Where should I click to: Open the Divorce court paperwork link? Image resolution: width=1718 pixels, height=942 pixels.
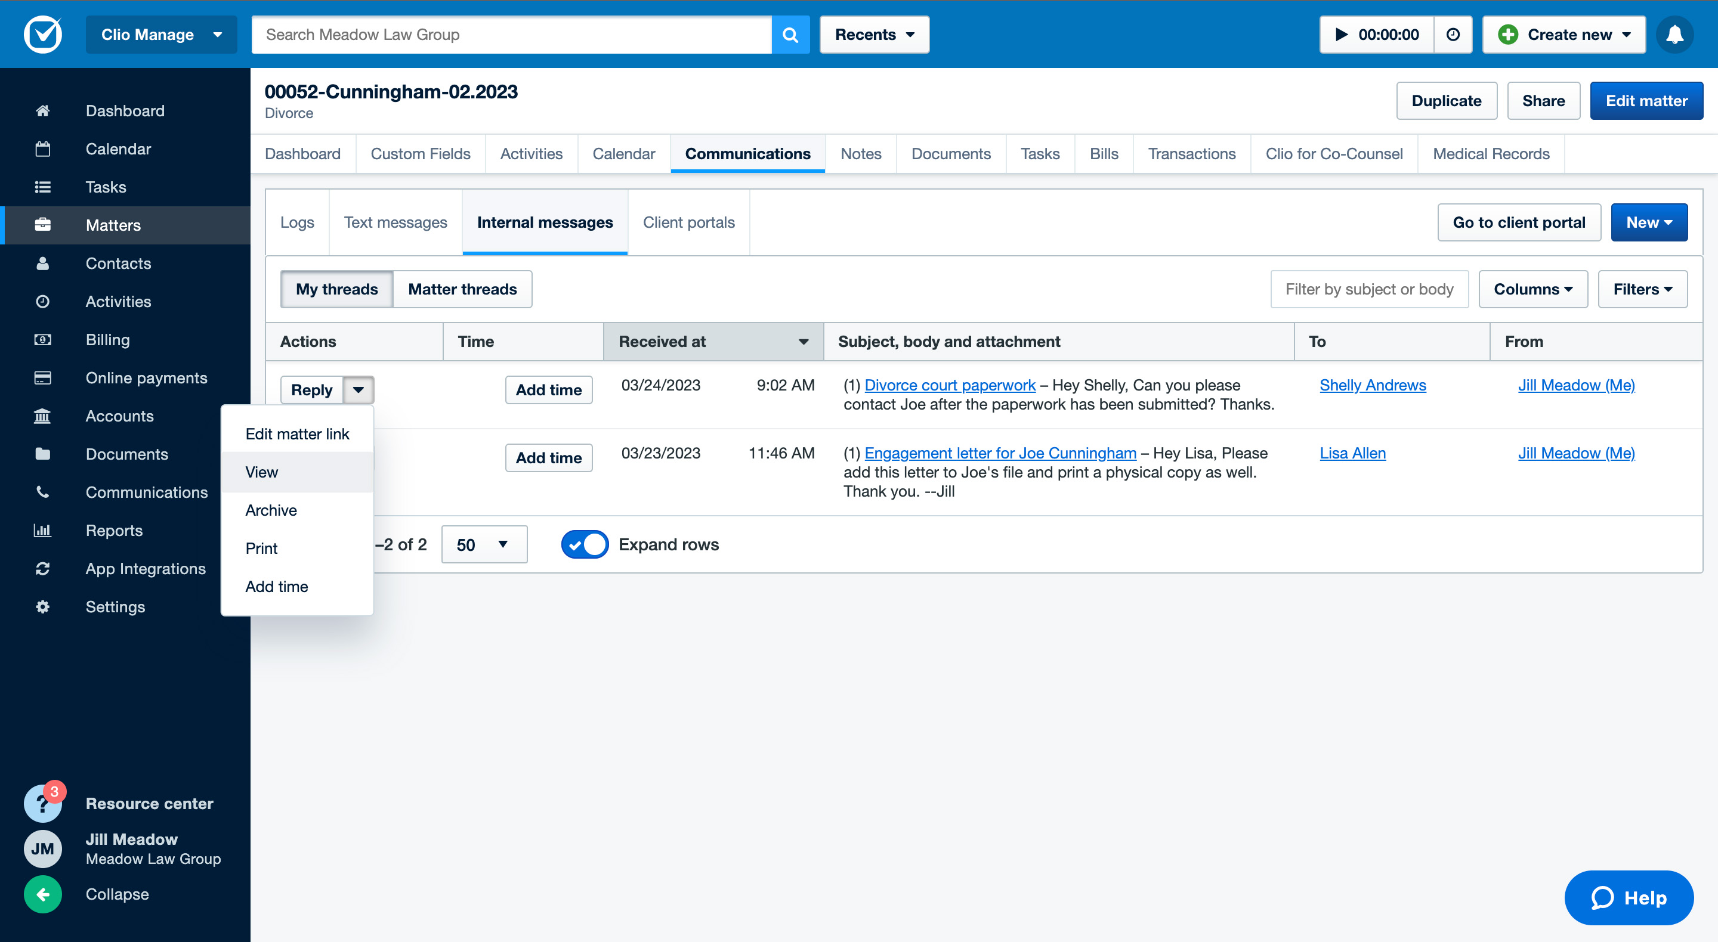point(950,385)
